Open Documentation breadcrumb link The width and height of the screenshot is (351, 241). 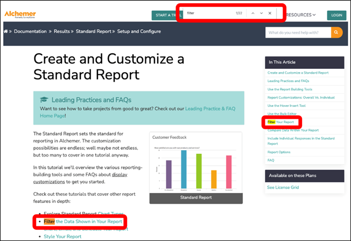pyautogui.click(x=30, y=31)
